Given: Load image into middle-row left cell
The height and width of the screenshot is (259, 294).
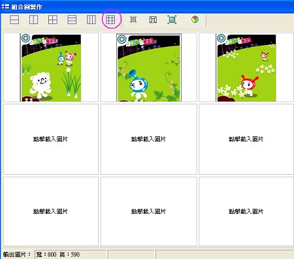Looking at the screenshot, I should [x=51, y=139].
